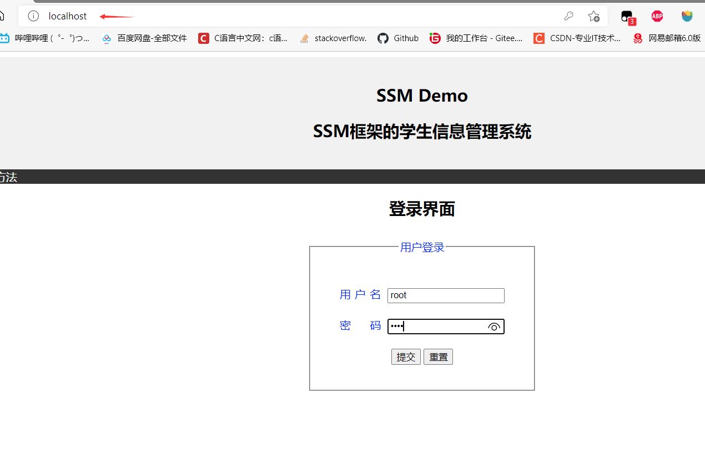Open the Github bookmark
The image size is (705, 452).
(398, 38)
